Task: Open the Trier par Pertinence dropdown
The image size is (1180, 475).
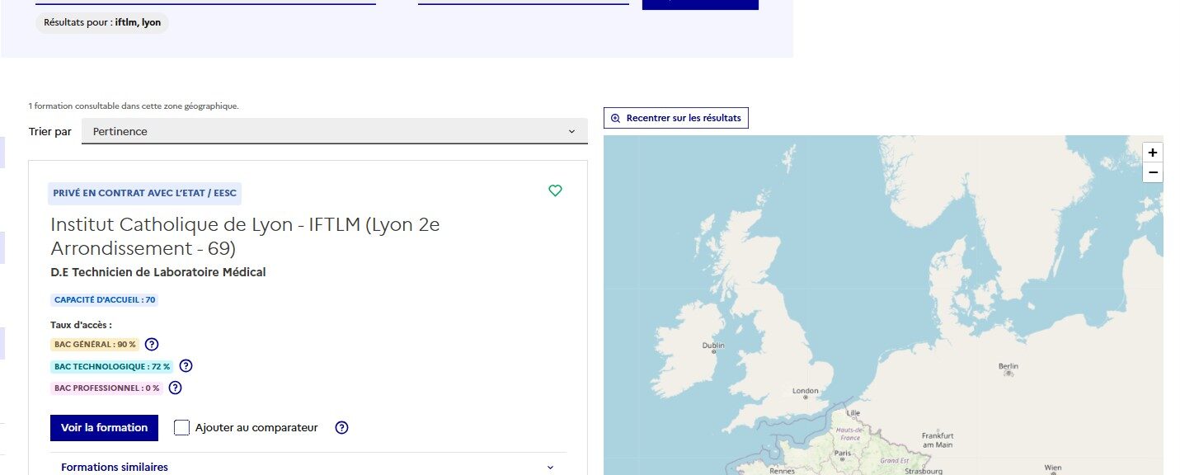Action: pyautogui.click(x=334, y=131)
